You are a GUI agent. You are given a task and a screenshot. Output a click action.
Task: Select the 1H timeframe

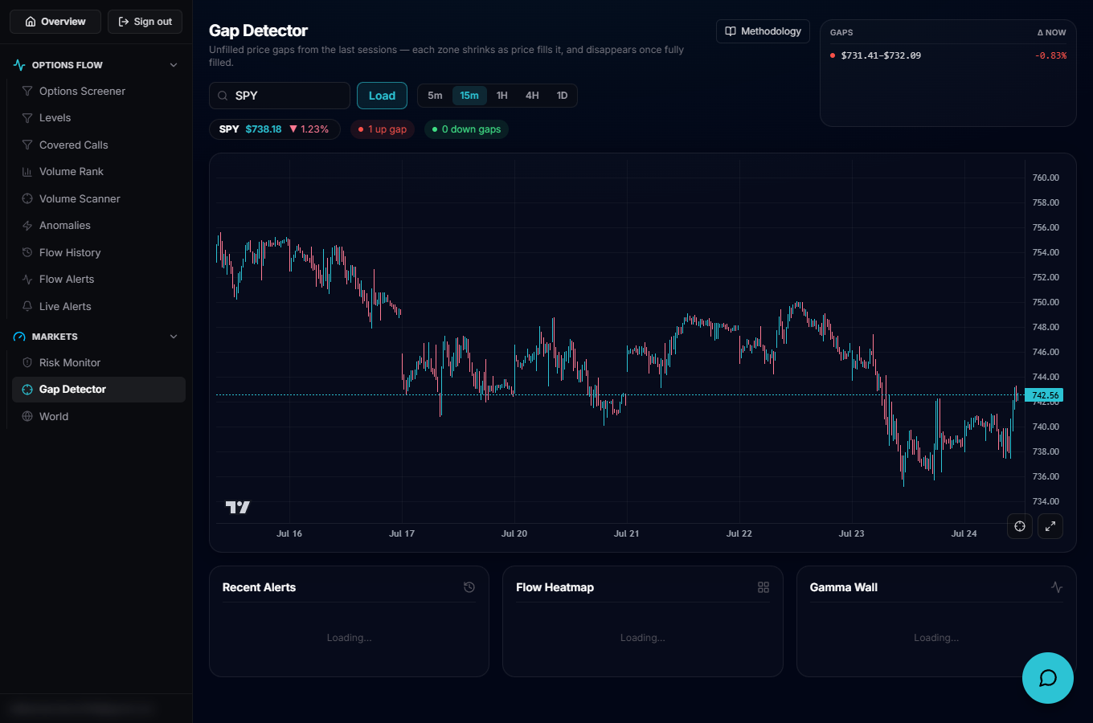point(502,96)
